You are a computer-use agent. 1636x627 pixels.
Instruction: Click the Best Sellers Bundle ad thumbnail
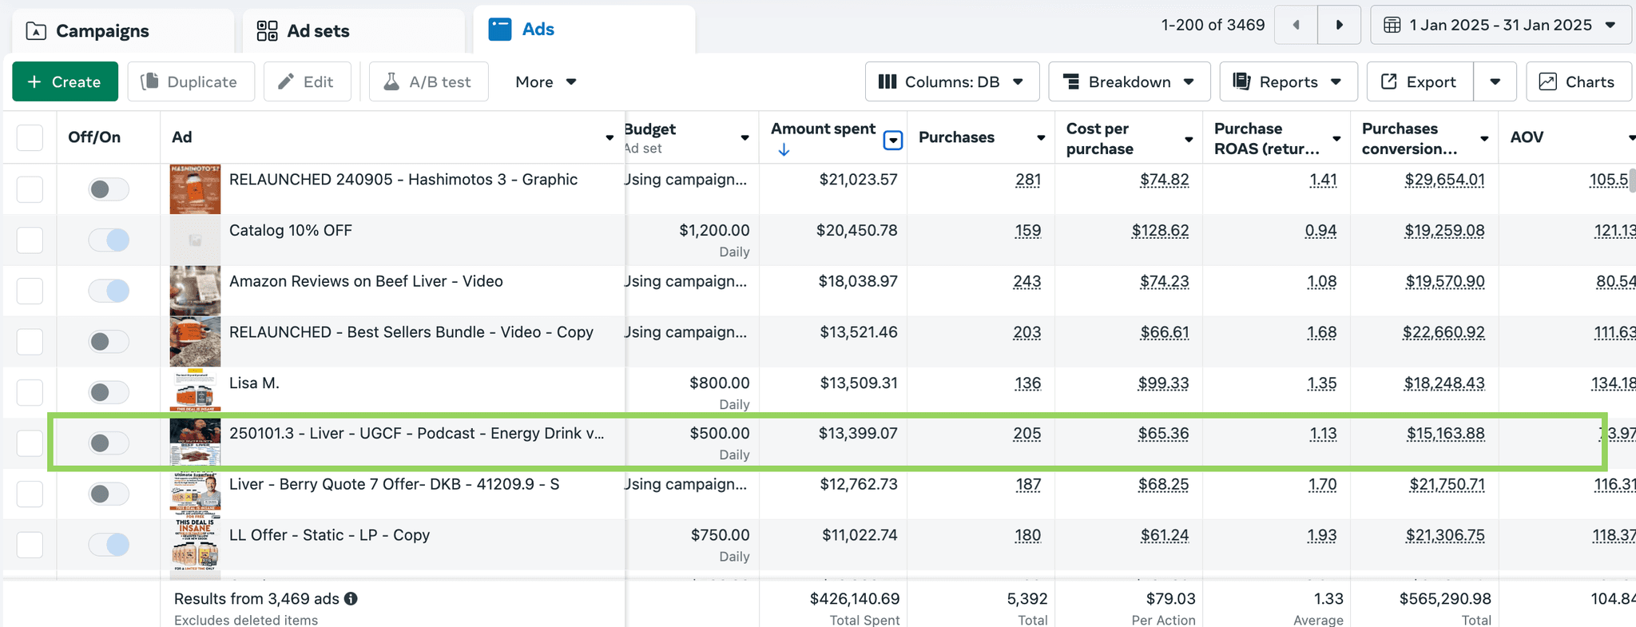(195, 342)
